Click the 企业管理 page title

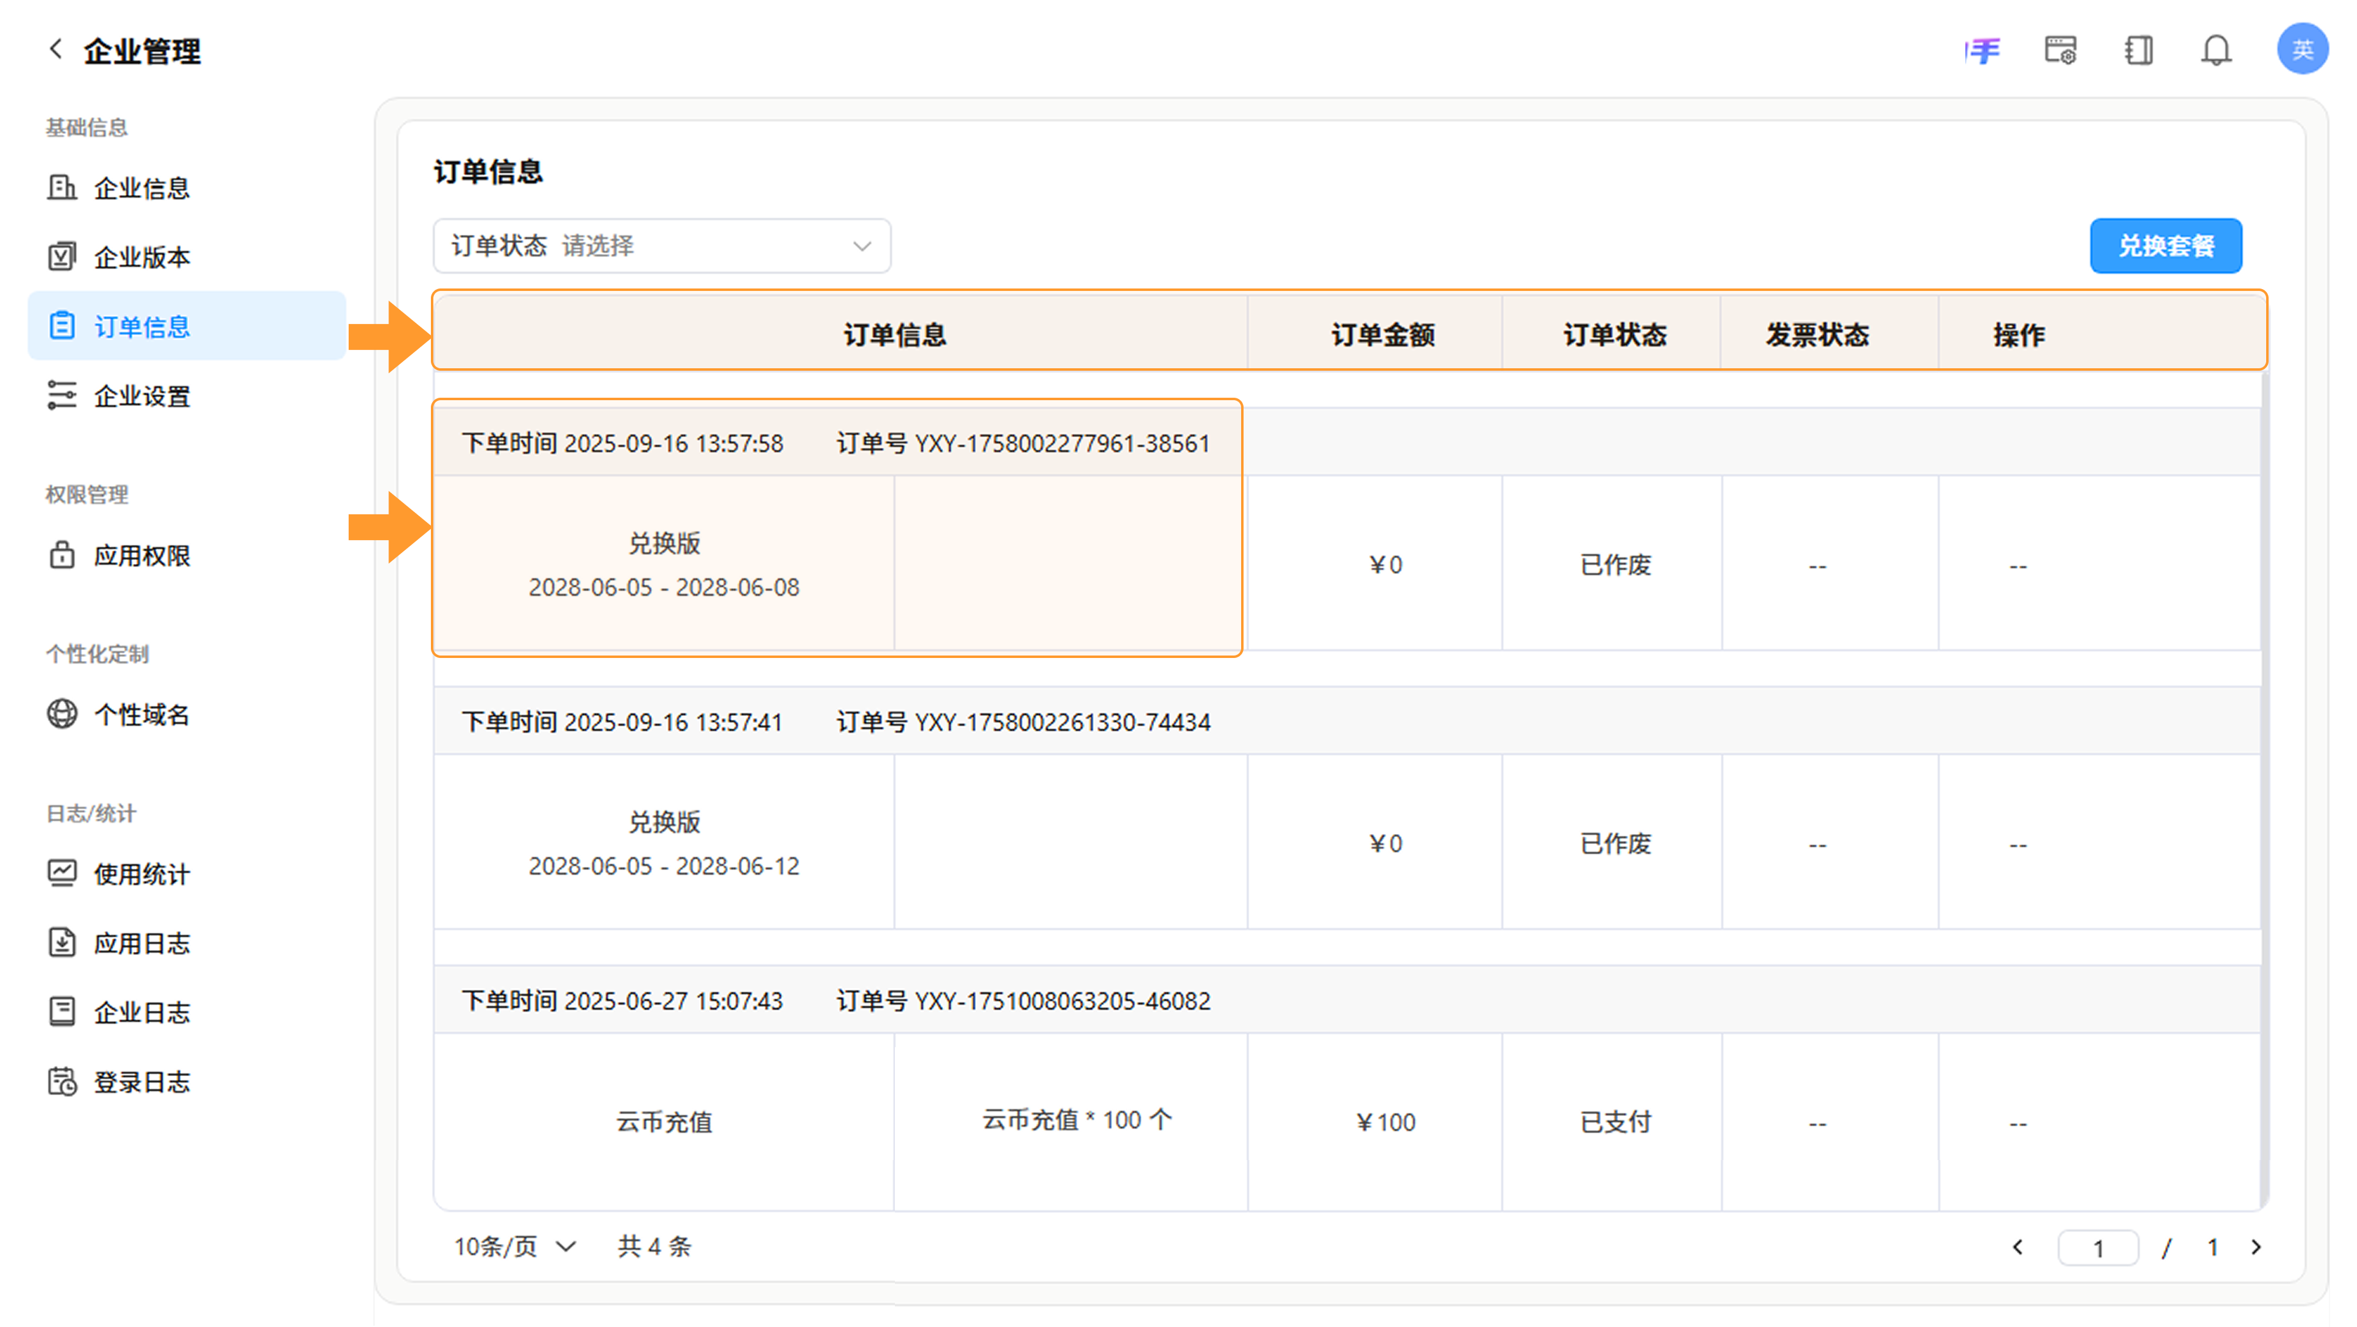pyautogui.click(x=142, y=51)
